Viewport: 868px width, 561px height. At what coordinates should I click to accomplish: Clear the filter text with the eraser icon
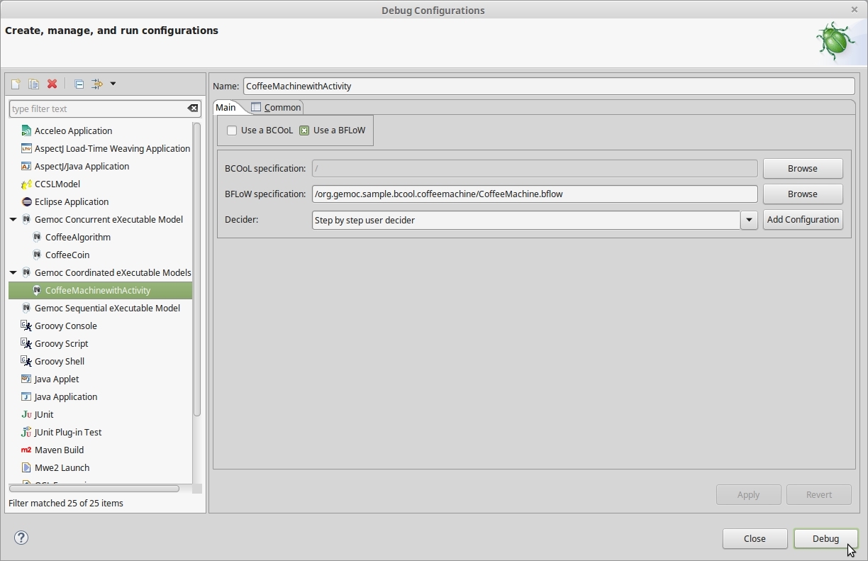click(x=192, y=109)
